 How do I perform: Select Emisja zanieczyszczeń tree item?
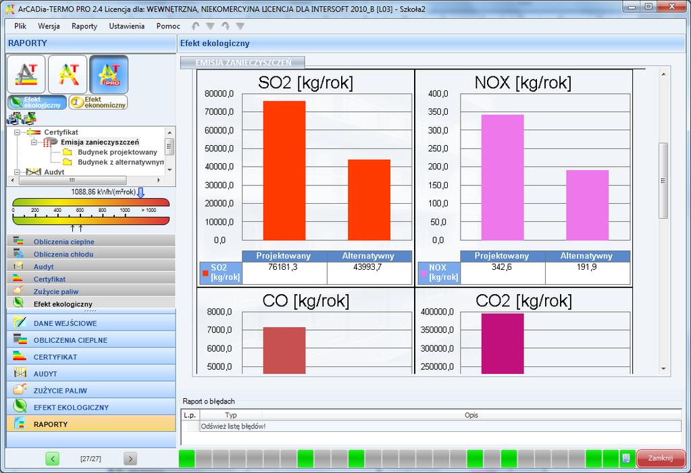click(99, 142)
